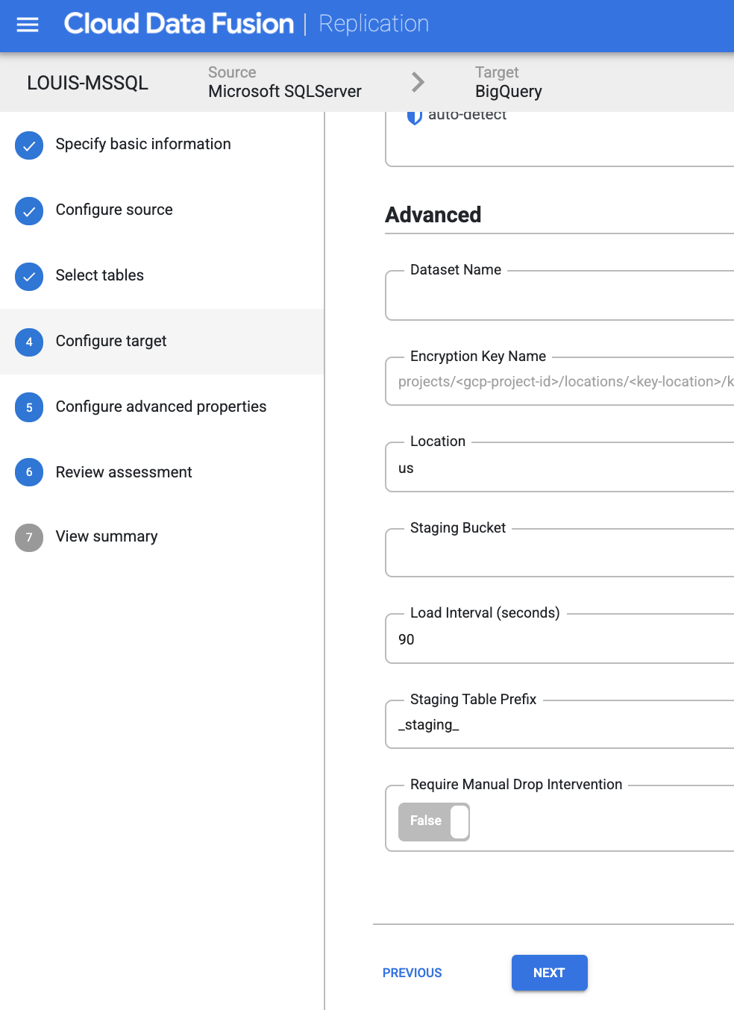
Task: Click the Encryption Key Name field
Action: pos(559,381)
